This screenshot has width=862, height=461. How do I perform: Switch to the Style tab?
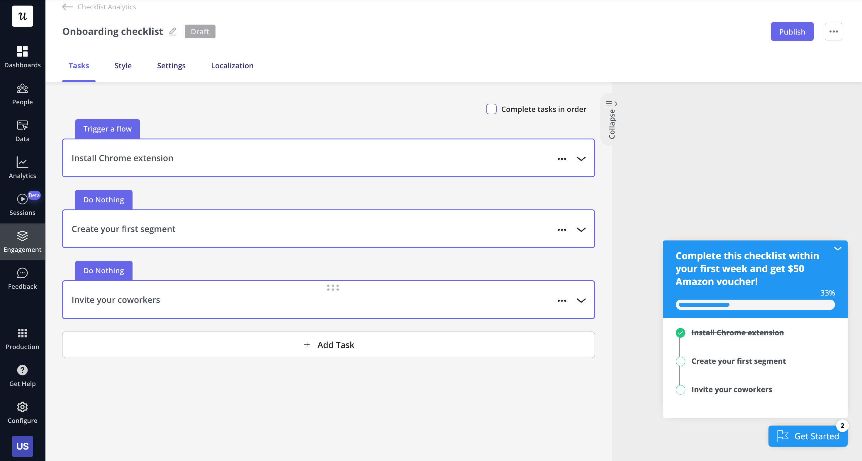click(123, 65)
